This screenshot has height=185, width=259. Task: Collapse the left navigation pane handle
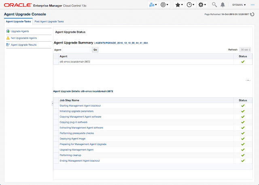click(53, 103)
